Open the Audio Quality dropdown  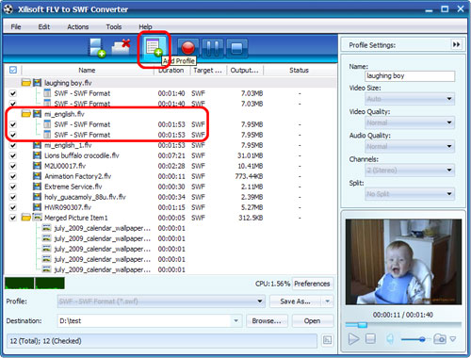tap(410, 146)
